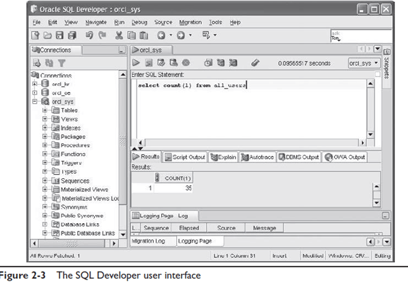Click the Cut scissors icon
This screenshot has height=287, width=408.
tap(118, 35)
